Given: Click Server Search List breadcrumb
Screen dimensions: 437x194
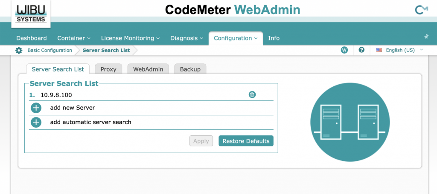Looking at the screenshot, I should click(x=106, y=50).
